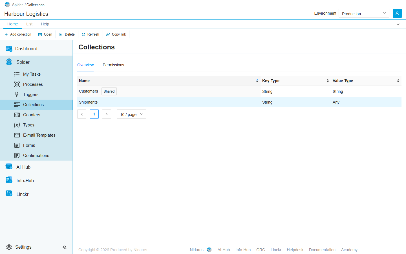Viewport: 406px width, 254px height.
Task: Click the Any value type of Shipments
Action: (336, 102)
